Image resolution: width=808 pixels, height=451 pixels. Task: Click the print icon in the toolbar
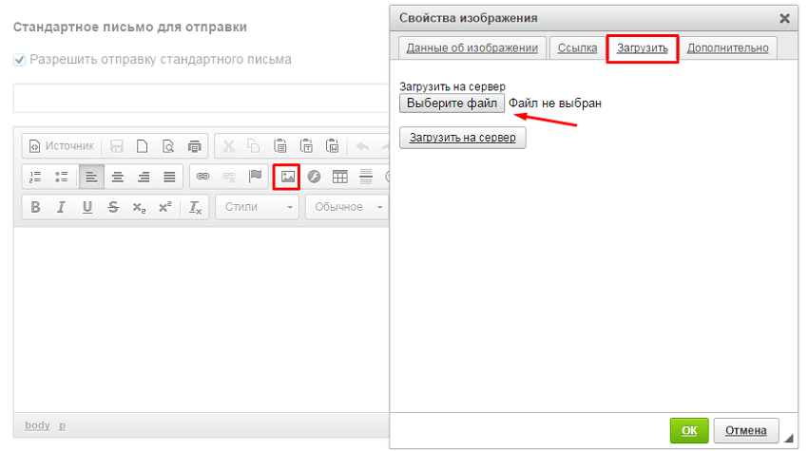point(195,146)
